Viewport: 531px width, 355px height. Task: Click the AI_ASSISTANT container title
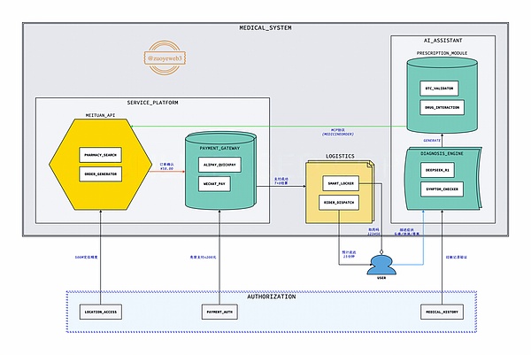[x=442, y=41]
